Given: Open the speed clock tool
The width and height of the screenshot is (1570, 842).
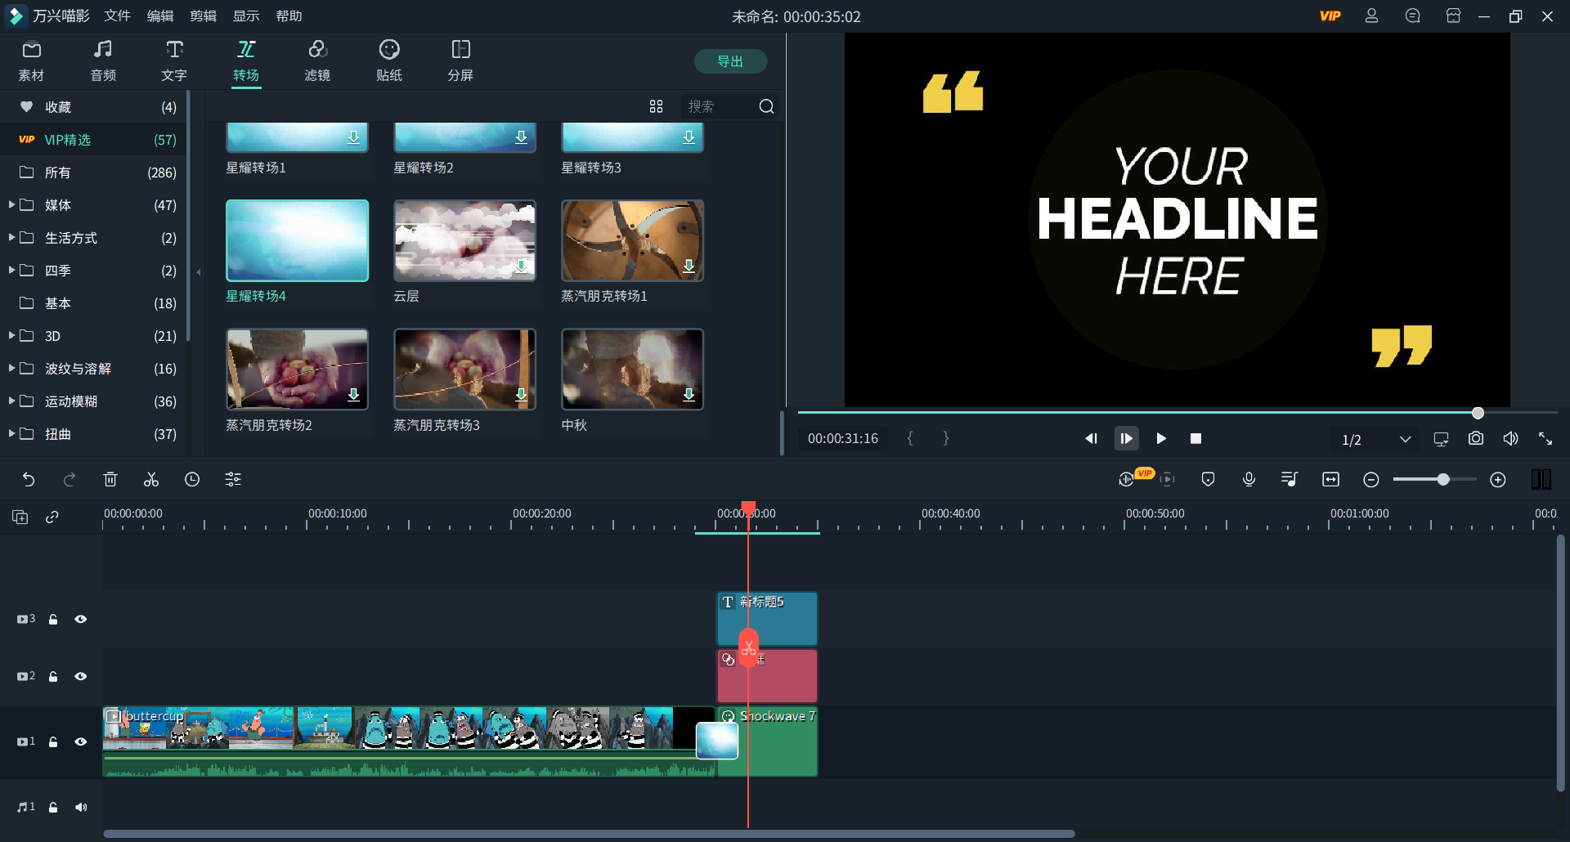Looking at the screenshot, I should [192, 480].
